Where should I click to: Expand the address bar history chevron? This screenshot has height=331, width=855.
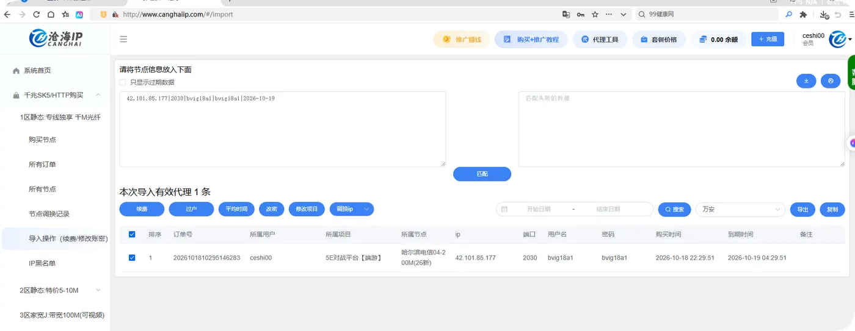click(x=623, y=14)
